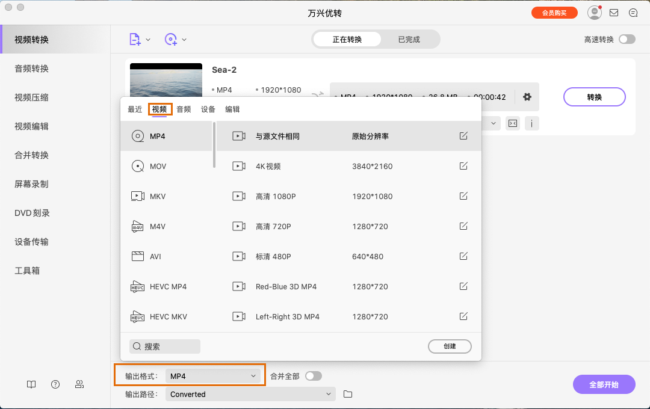Open the 输出格式 dropdown
Image resolution: width=650 pixels, height=409 pixels.
[214, 375]
